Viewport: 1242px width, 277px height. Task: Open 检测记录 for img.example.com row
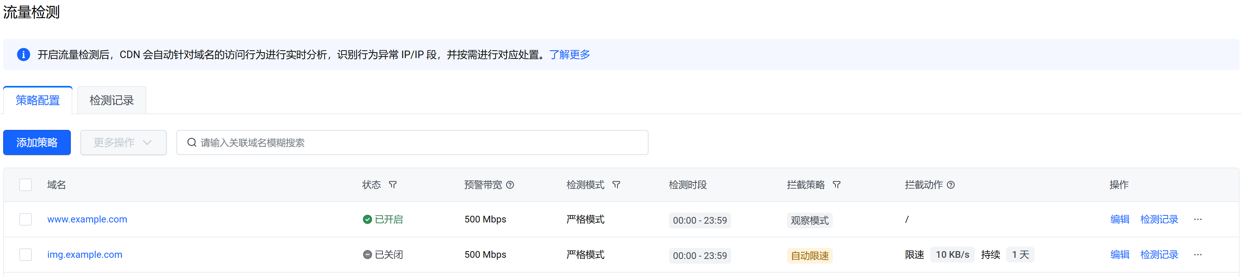[x=1159, y=254]
